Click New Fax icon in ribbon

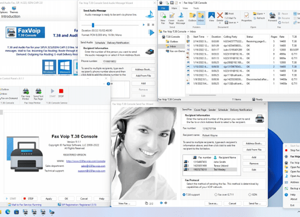pyautogui.click(x=163, y=18)
